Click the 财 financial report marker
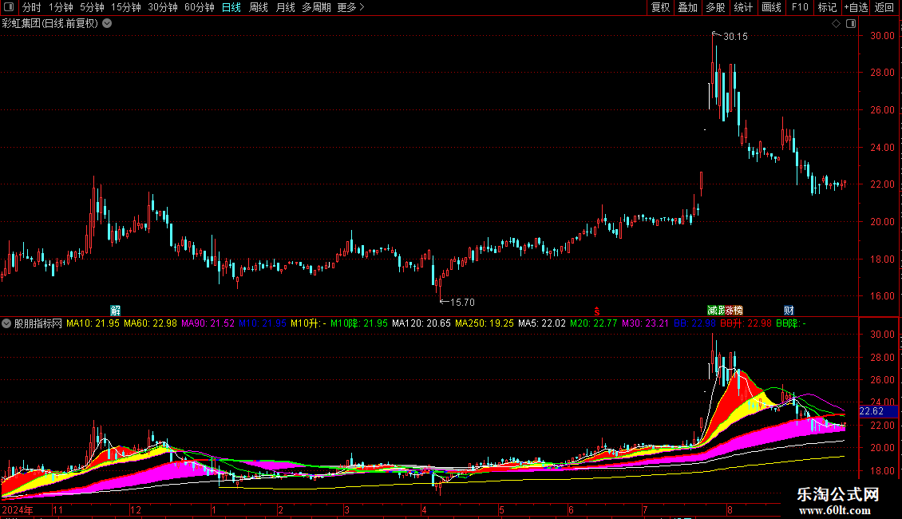 point(789,311)
